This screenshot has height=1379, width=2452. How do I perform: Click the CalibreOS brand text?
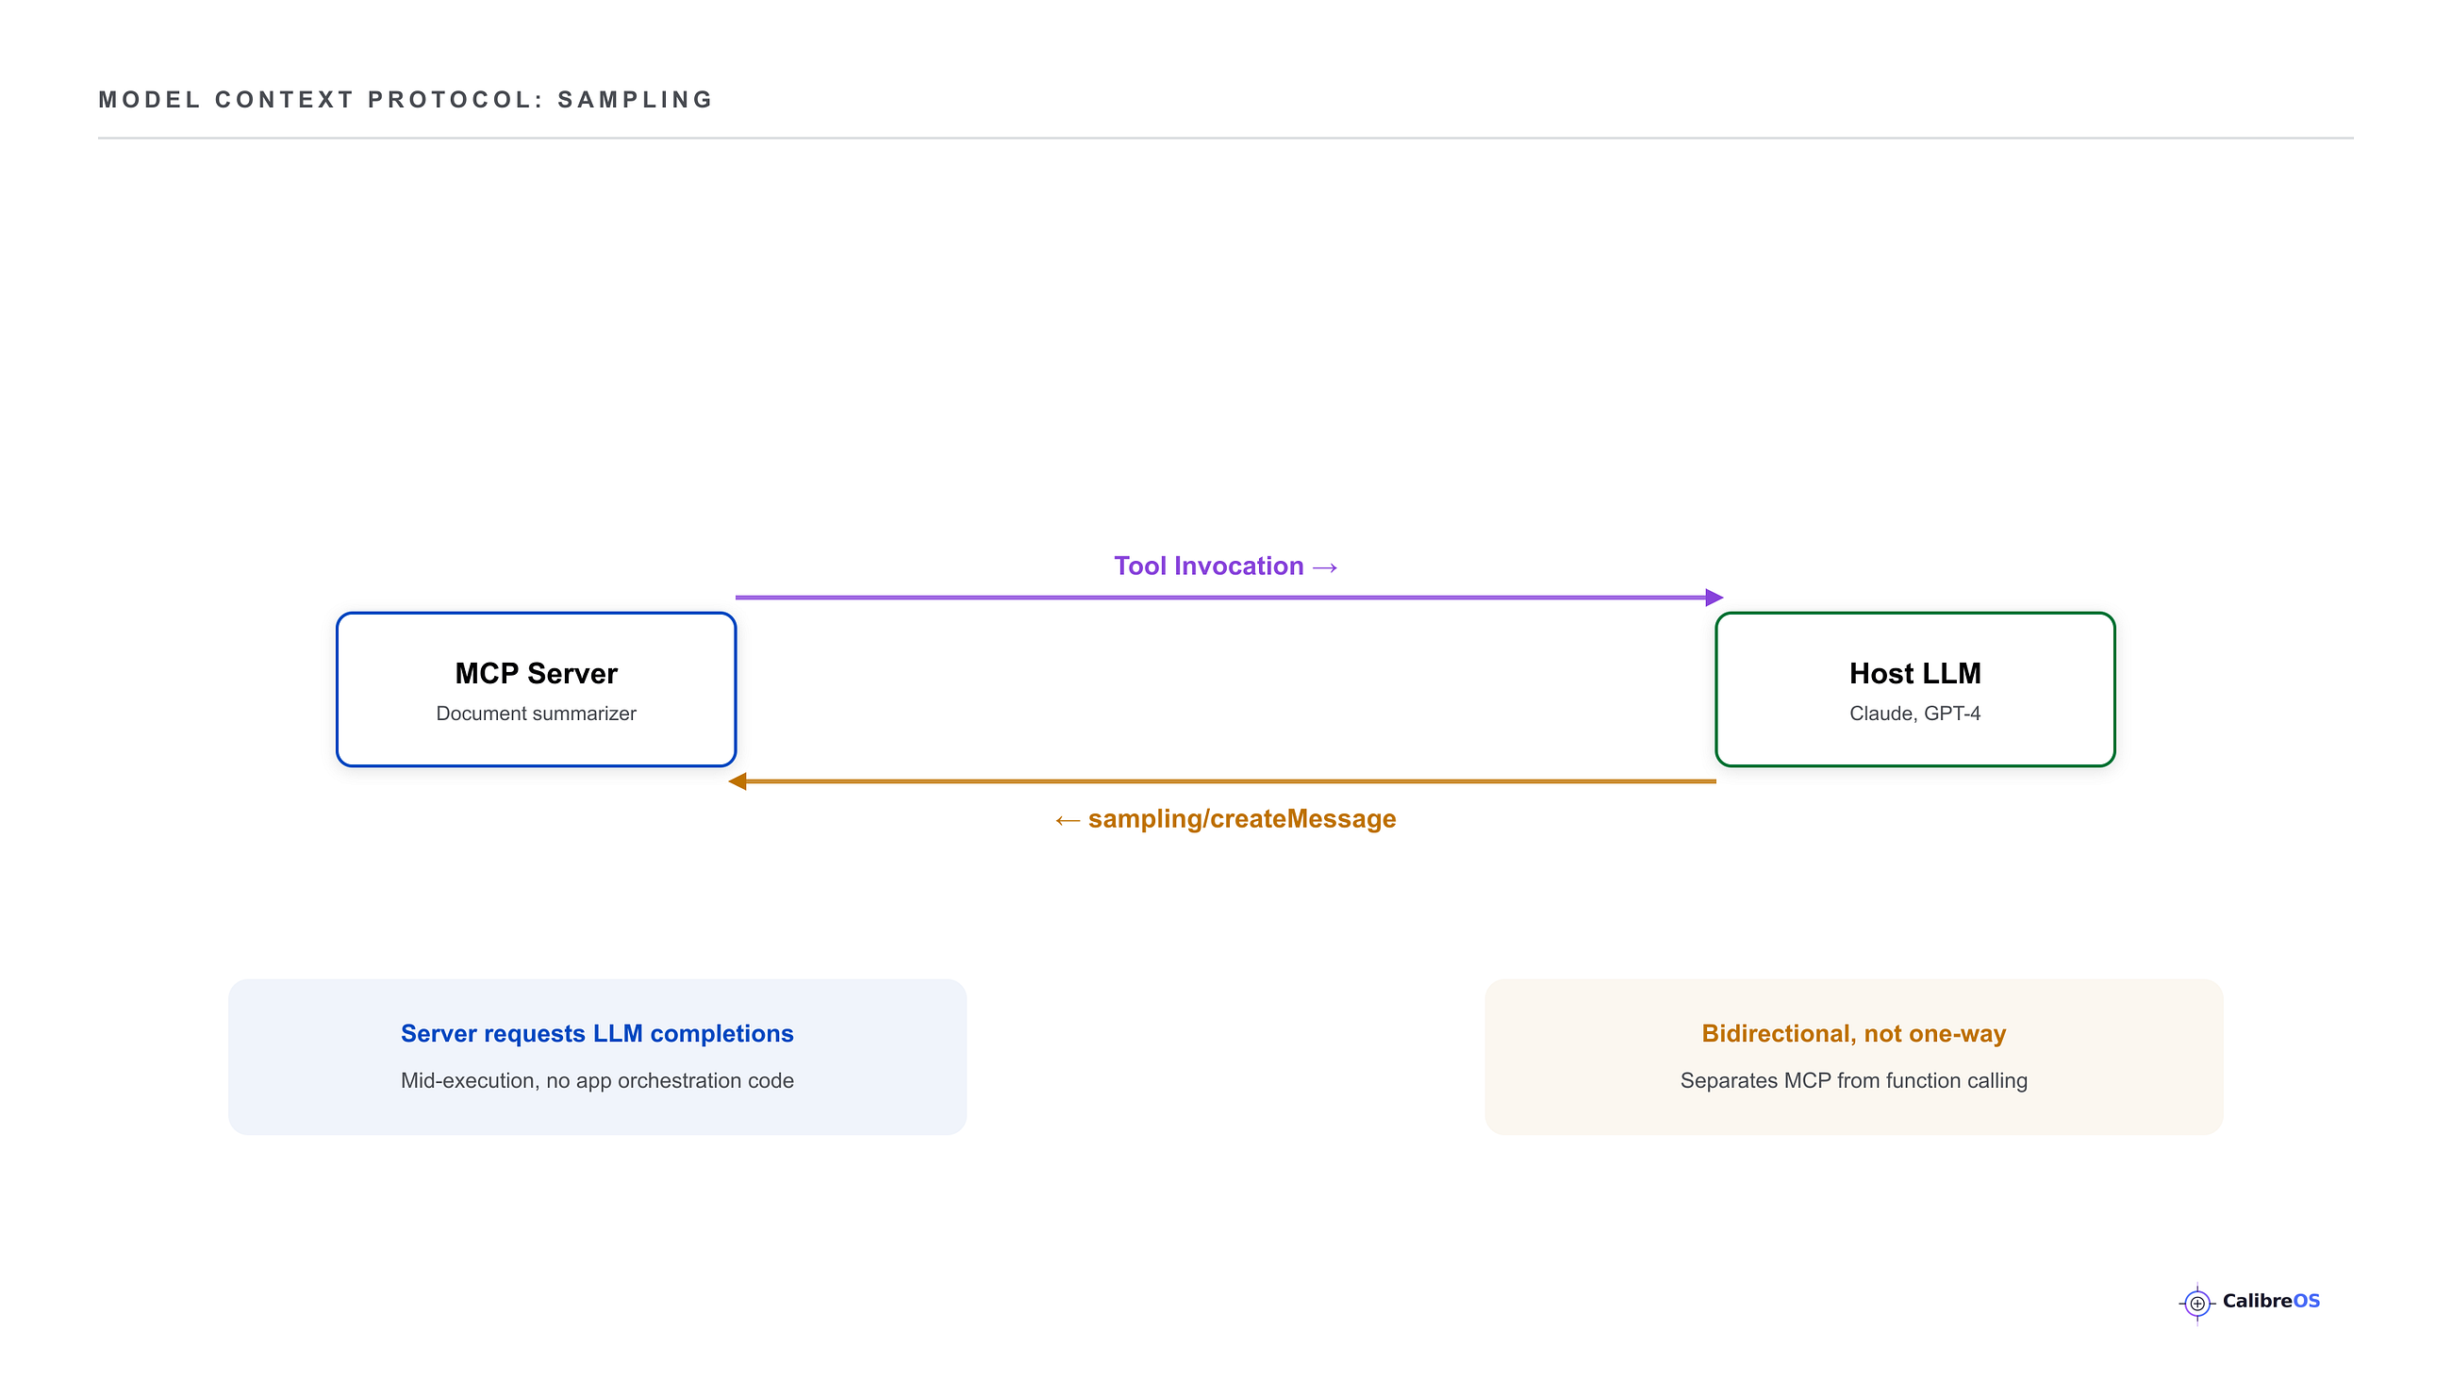(2271, 1301)
